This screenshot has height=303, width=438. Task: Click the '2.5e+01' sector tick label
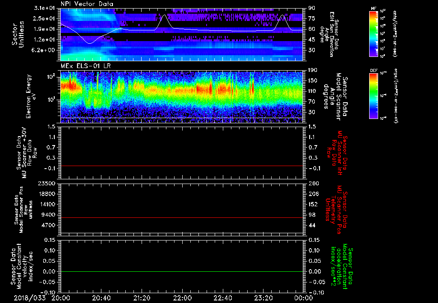pyautogui.click(x=44, y=18)
